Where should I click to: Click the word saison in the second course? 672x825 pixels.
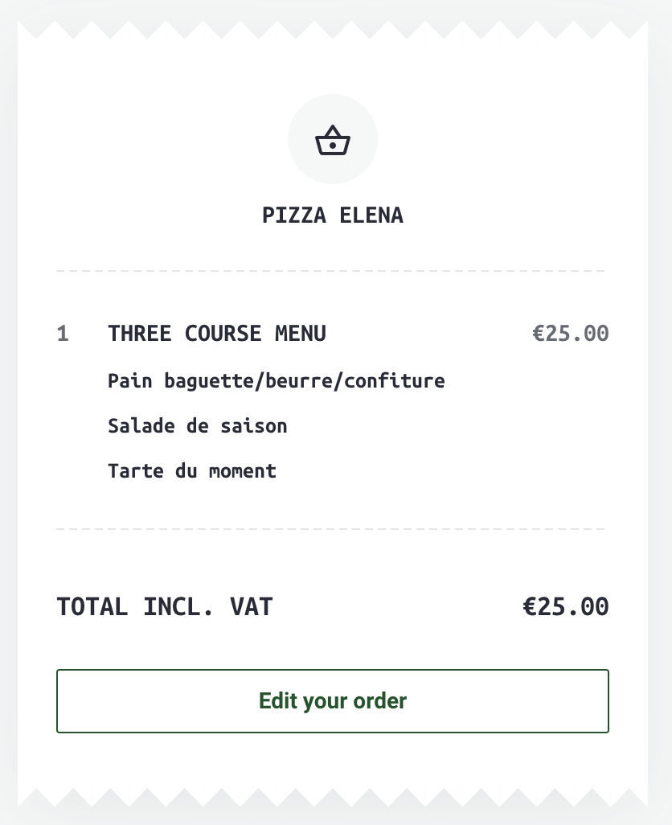point(254,425)
